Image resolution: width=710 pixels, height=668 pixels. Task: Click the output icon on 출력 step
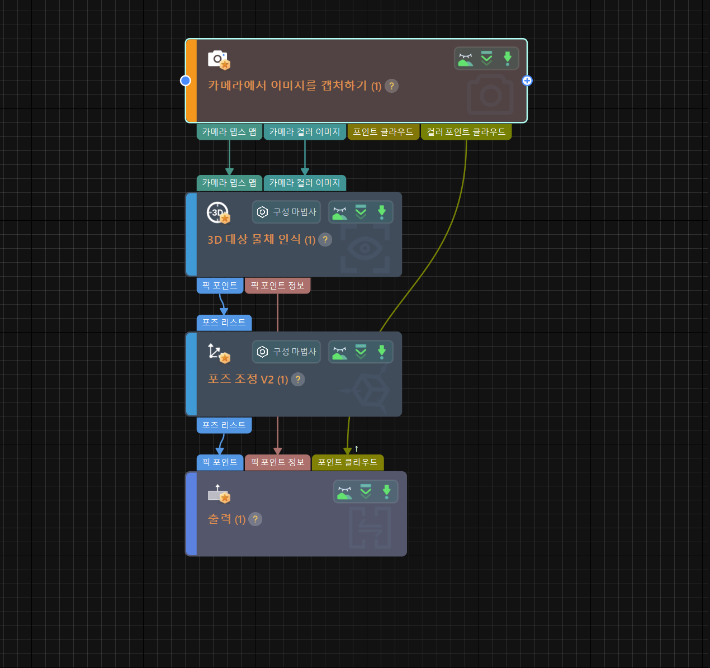(x=219, y=494)
